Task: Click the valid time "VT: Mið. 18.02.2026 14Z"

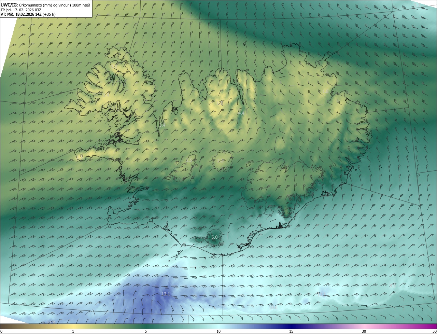Action: (x=21, y=14)
